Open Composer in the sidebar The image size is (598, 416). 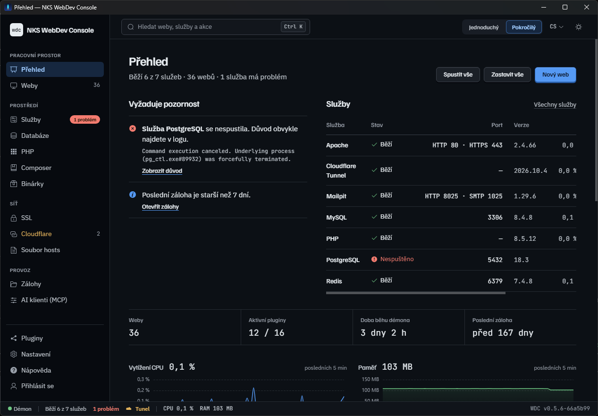[x=55, y=168]
